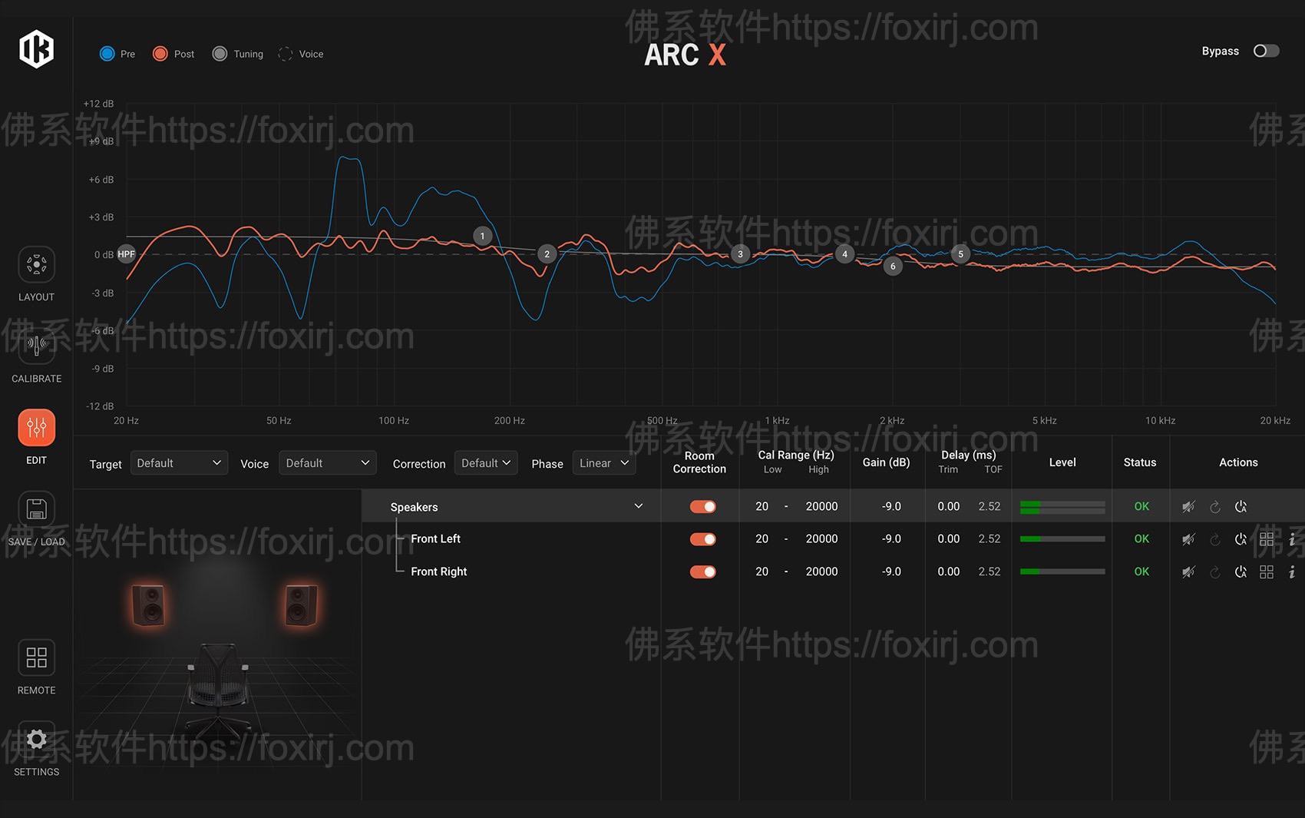Open the Calibrate section

click(36, 347)
